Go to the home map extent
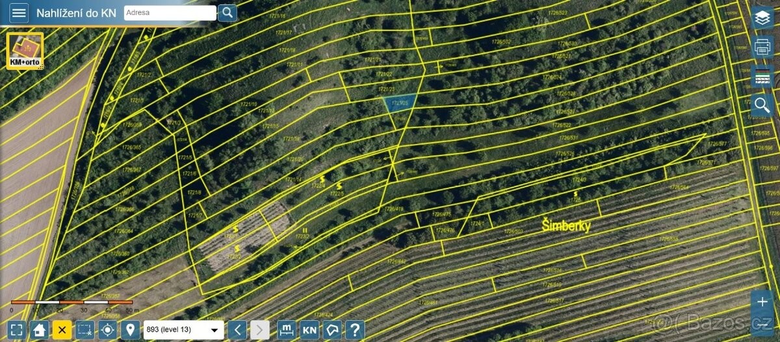This screenshot has width=780, height=342. click(x=40, y=330)
